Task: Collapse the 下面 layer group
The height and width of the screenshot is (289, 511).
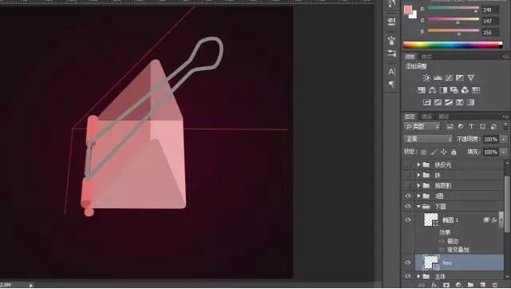Action: tap(418, 206)
